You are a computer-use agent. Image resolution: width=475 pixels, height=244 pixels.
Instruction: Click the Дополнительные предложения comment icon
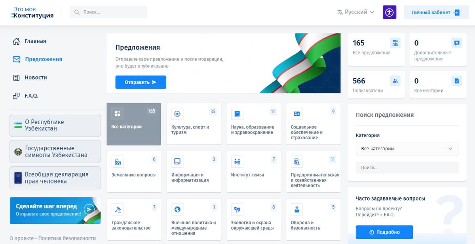pyautogui.click(x=457, y=43)
